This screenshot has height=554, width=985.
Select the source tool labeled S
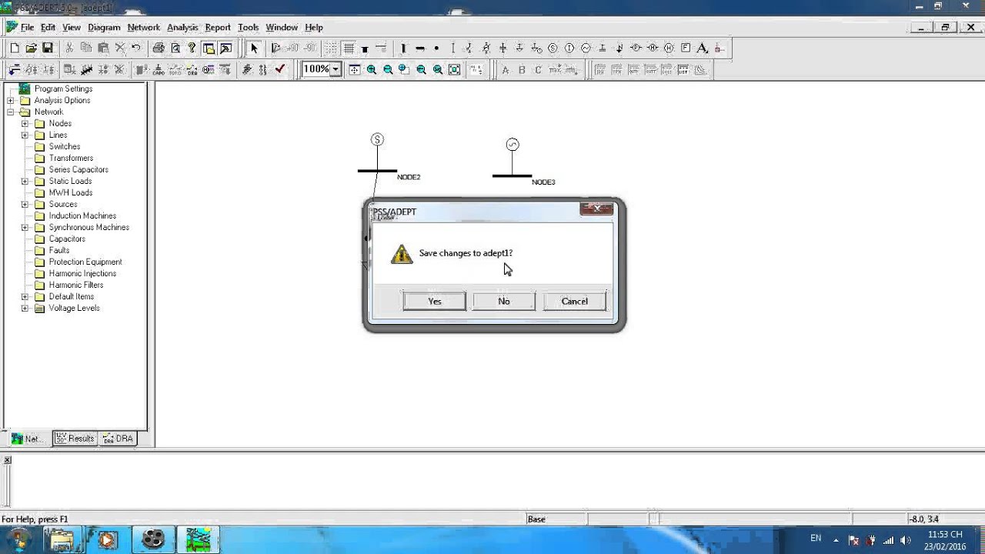553,48
